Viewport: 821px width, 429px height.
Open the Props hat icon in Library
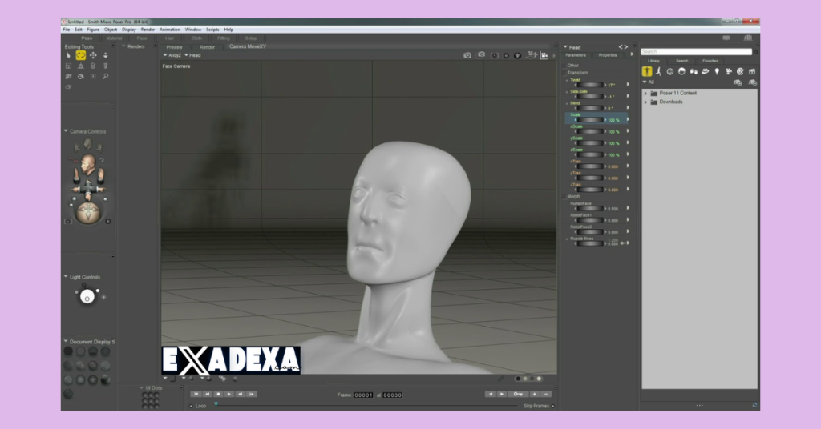706,71
